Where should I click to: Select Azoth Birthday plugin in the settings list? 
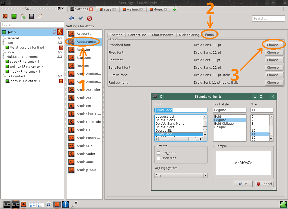(84, 106)
